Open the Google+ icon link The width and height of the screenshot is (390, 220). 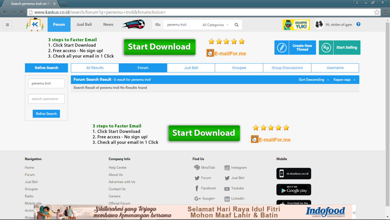pos(197,199)
